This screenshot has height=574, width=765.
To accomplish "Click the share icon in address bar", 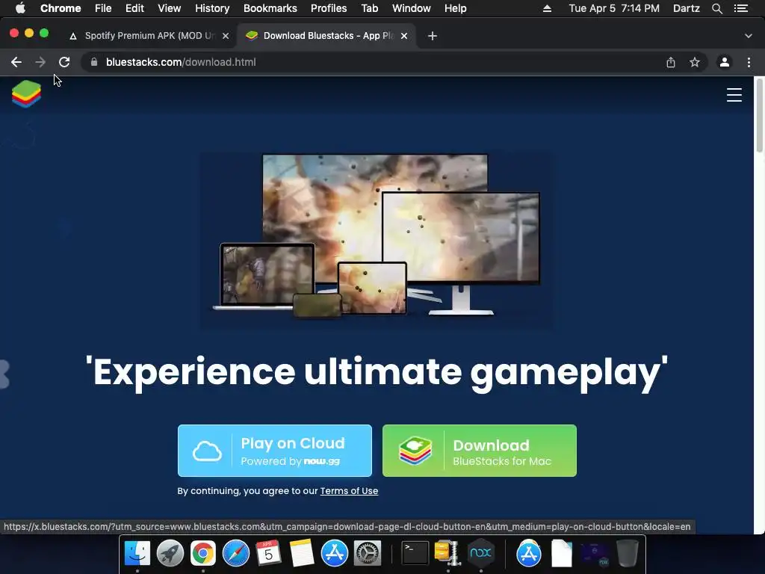I will click(671, 62).
